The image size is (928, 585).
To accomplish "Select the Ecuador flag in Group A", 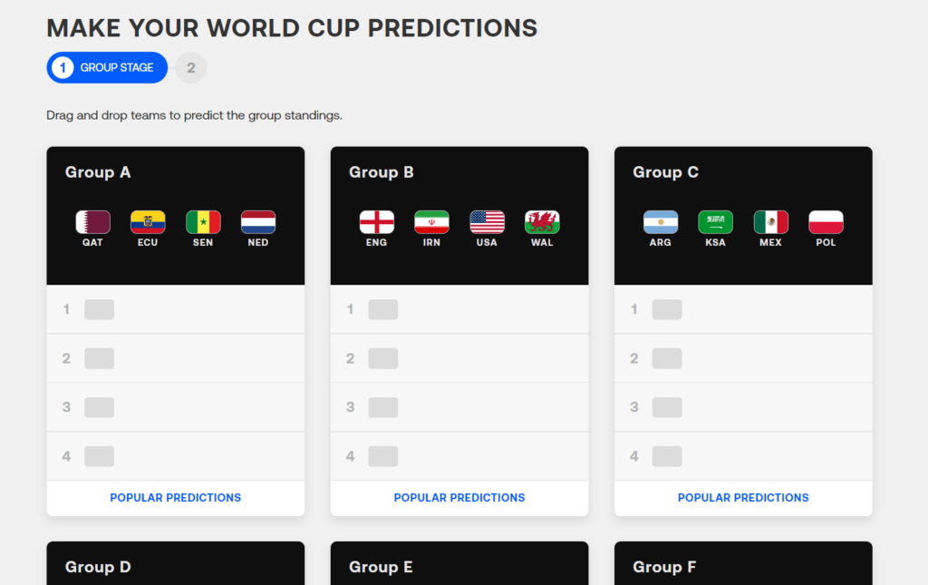I will [148, 222].
